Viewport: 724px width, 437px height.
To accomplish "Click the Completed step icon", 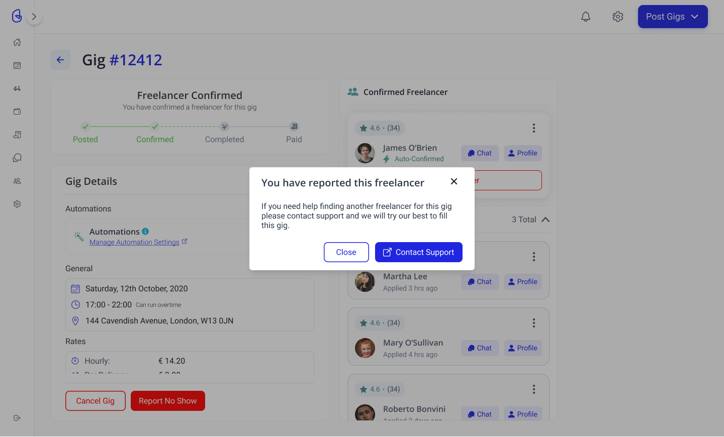I will 225,127.
